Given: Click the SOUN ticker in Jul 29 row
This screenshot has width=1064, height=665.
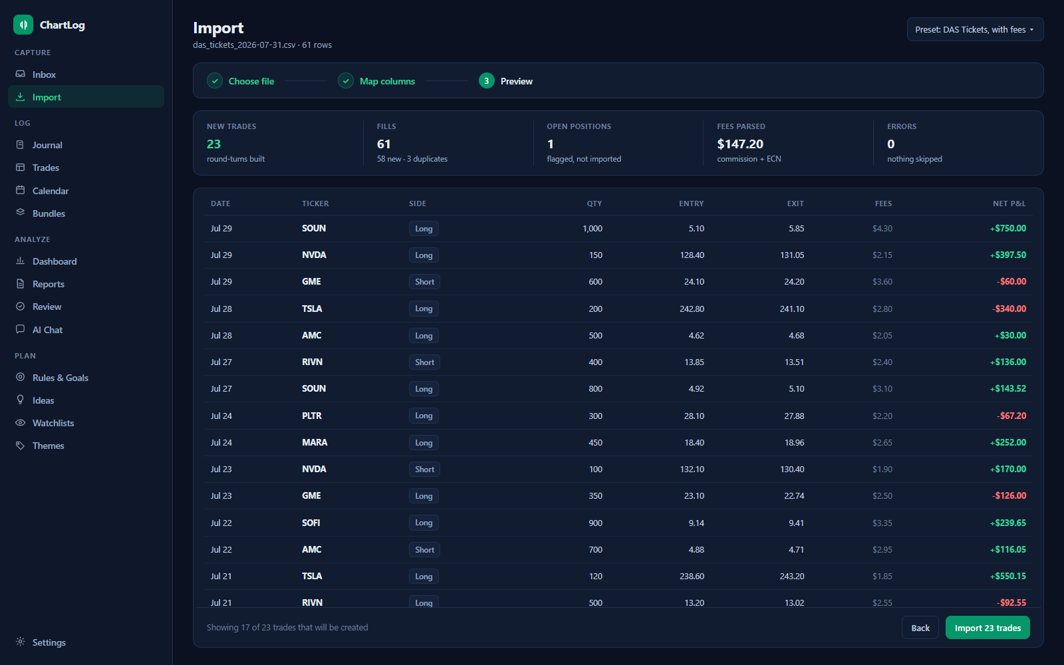Looking at the screenshot, I should click(314, 228).
